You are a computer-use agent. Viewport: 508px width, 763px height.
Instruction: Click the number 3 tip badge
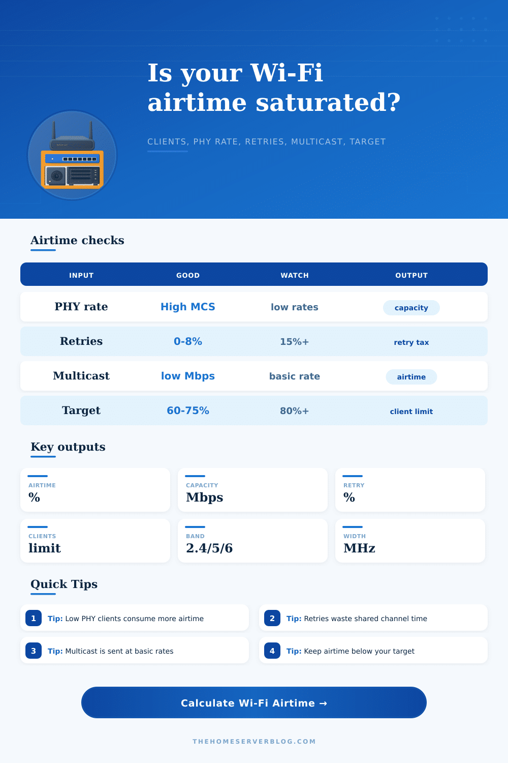[x=34, y=651]
